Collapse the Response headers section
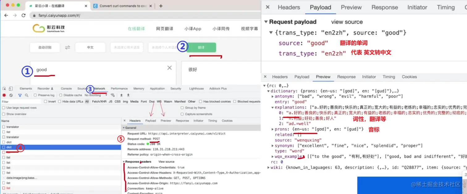 point(124,162)
